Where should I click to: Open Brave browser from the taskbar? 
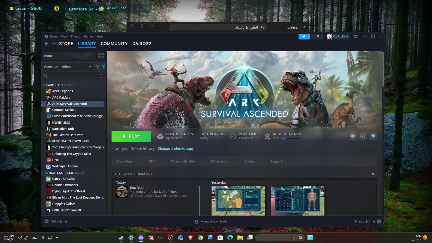pyautogui.click(x=190, y=238)
